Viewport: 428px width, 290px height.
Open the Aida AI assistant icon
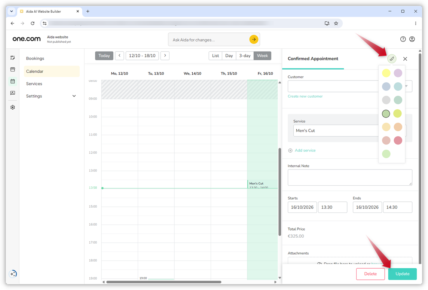[x=13, y=274]
